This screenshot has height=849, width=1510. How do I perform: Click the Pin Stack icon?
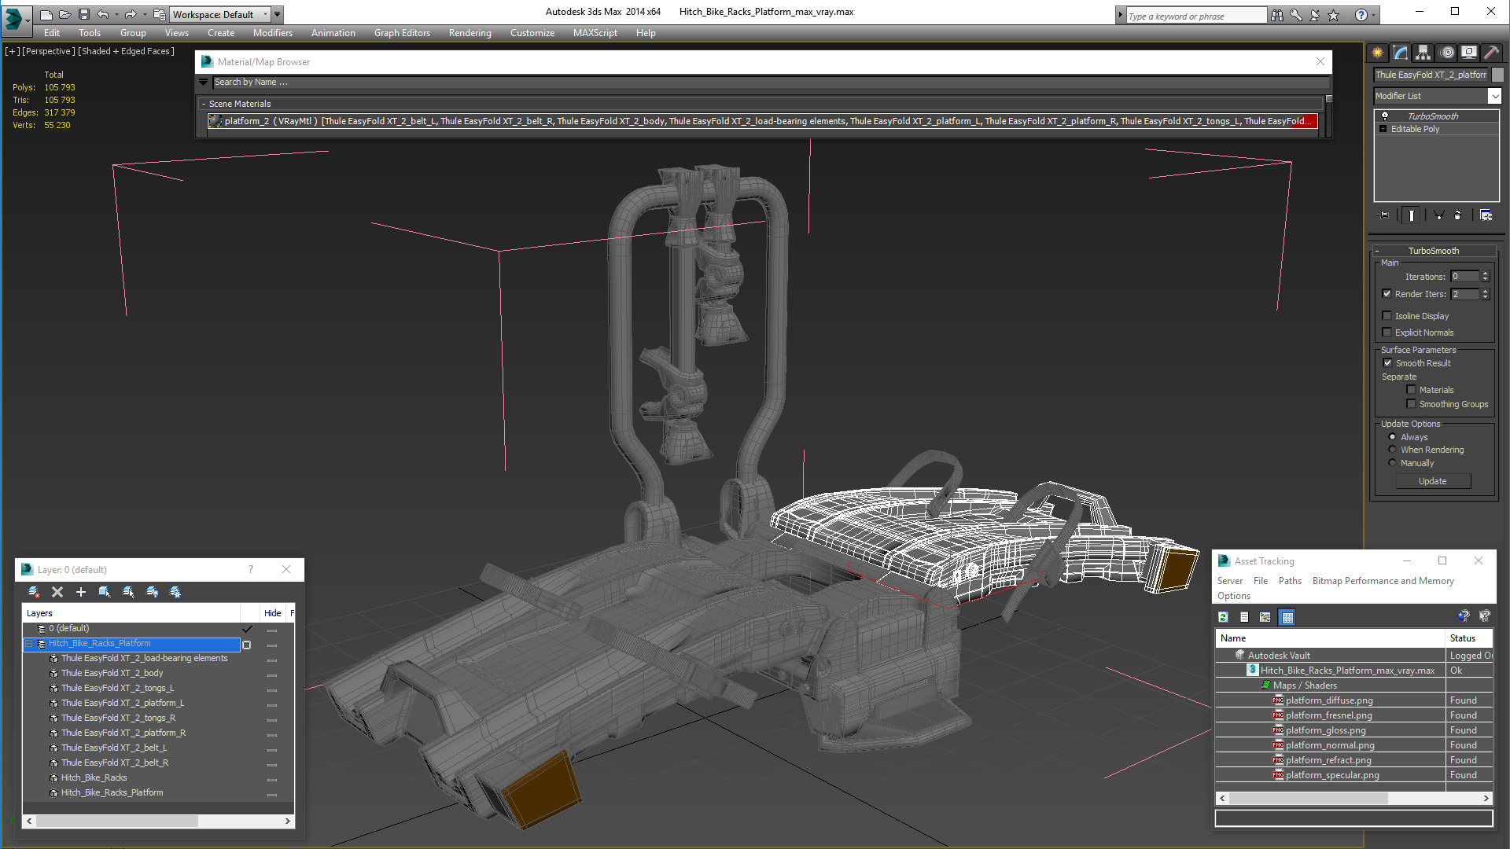click(x=1384, y=215)
